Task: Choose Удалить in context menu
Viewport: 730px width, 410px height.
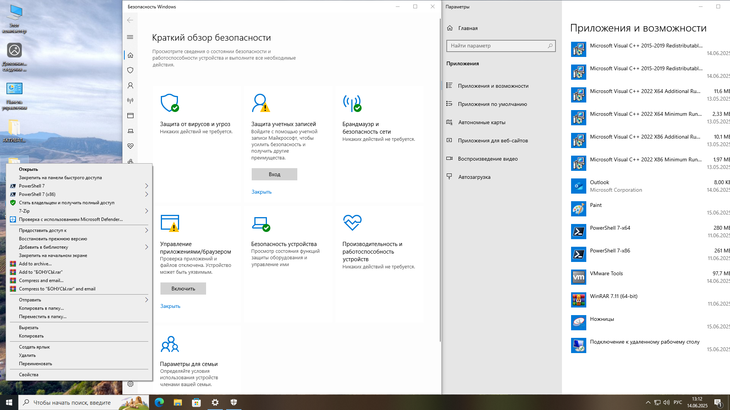Action: point(79,355)
